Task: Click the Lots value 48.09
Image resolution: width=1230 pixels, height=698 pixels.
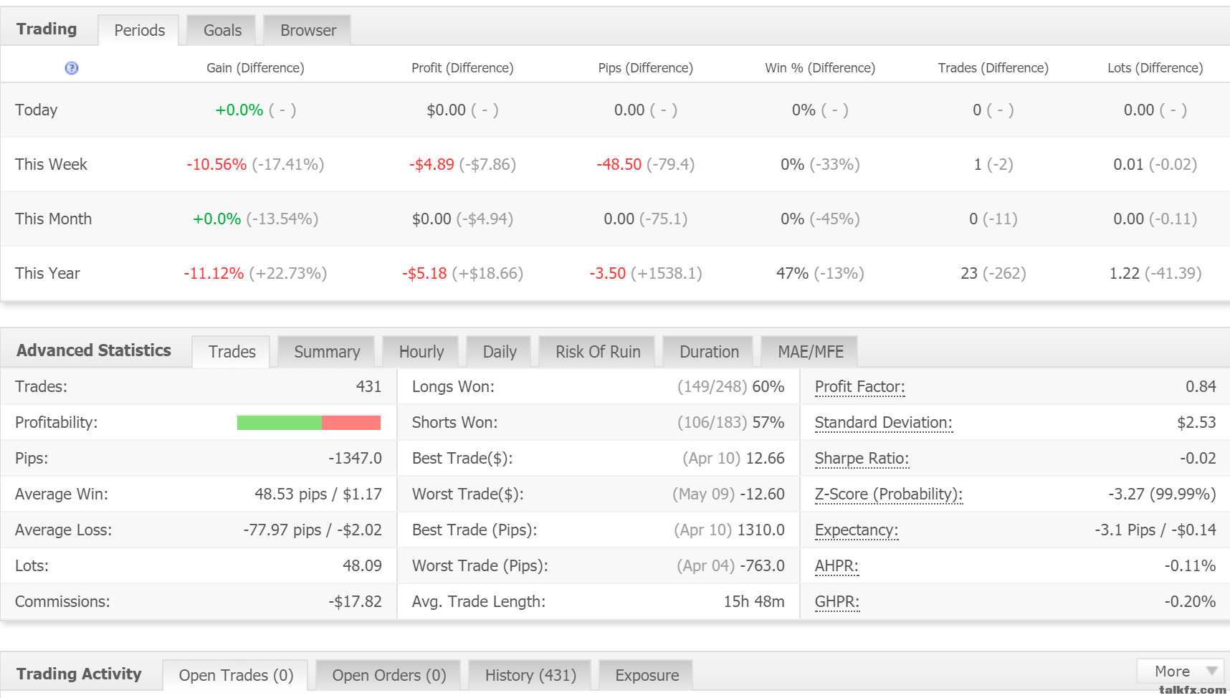Action: pos(362,566)
